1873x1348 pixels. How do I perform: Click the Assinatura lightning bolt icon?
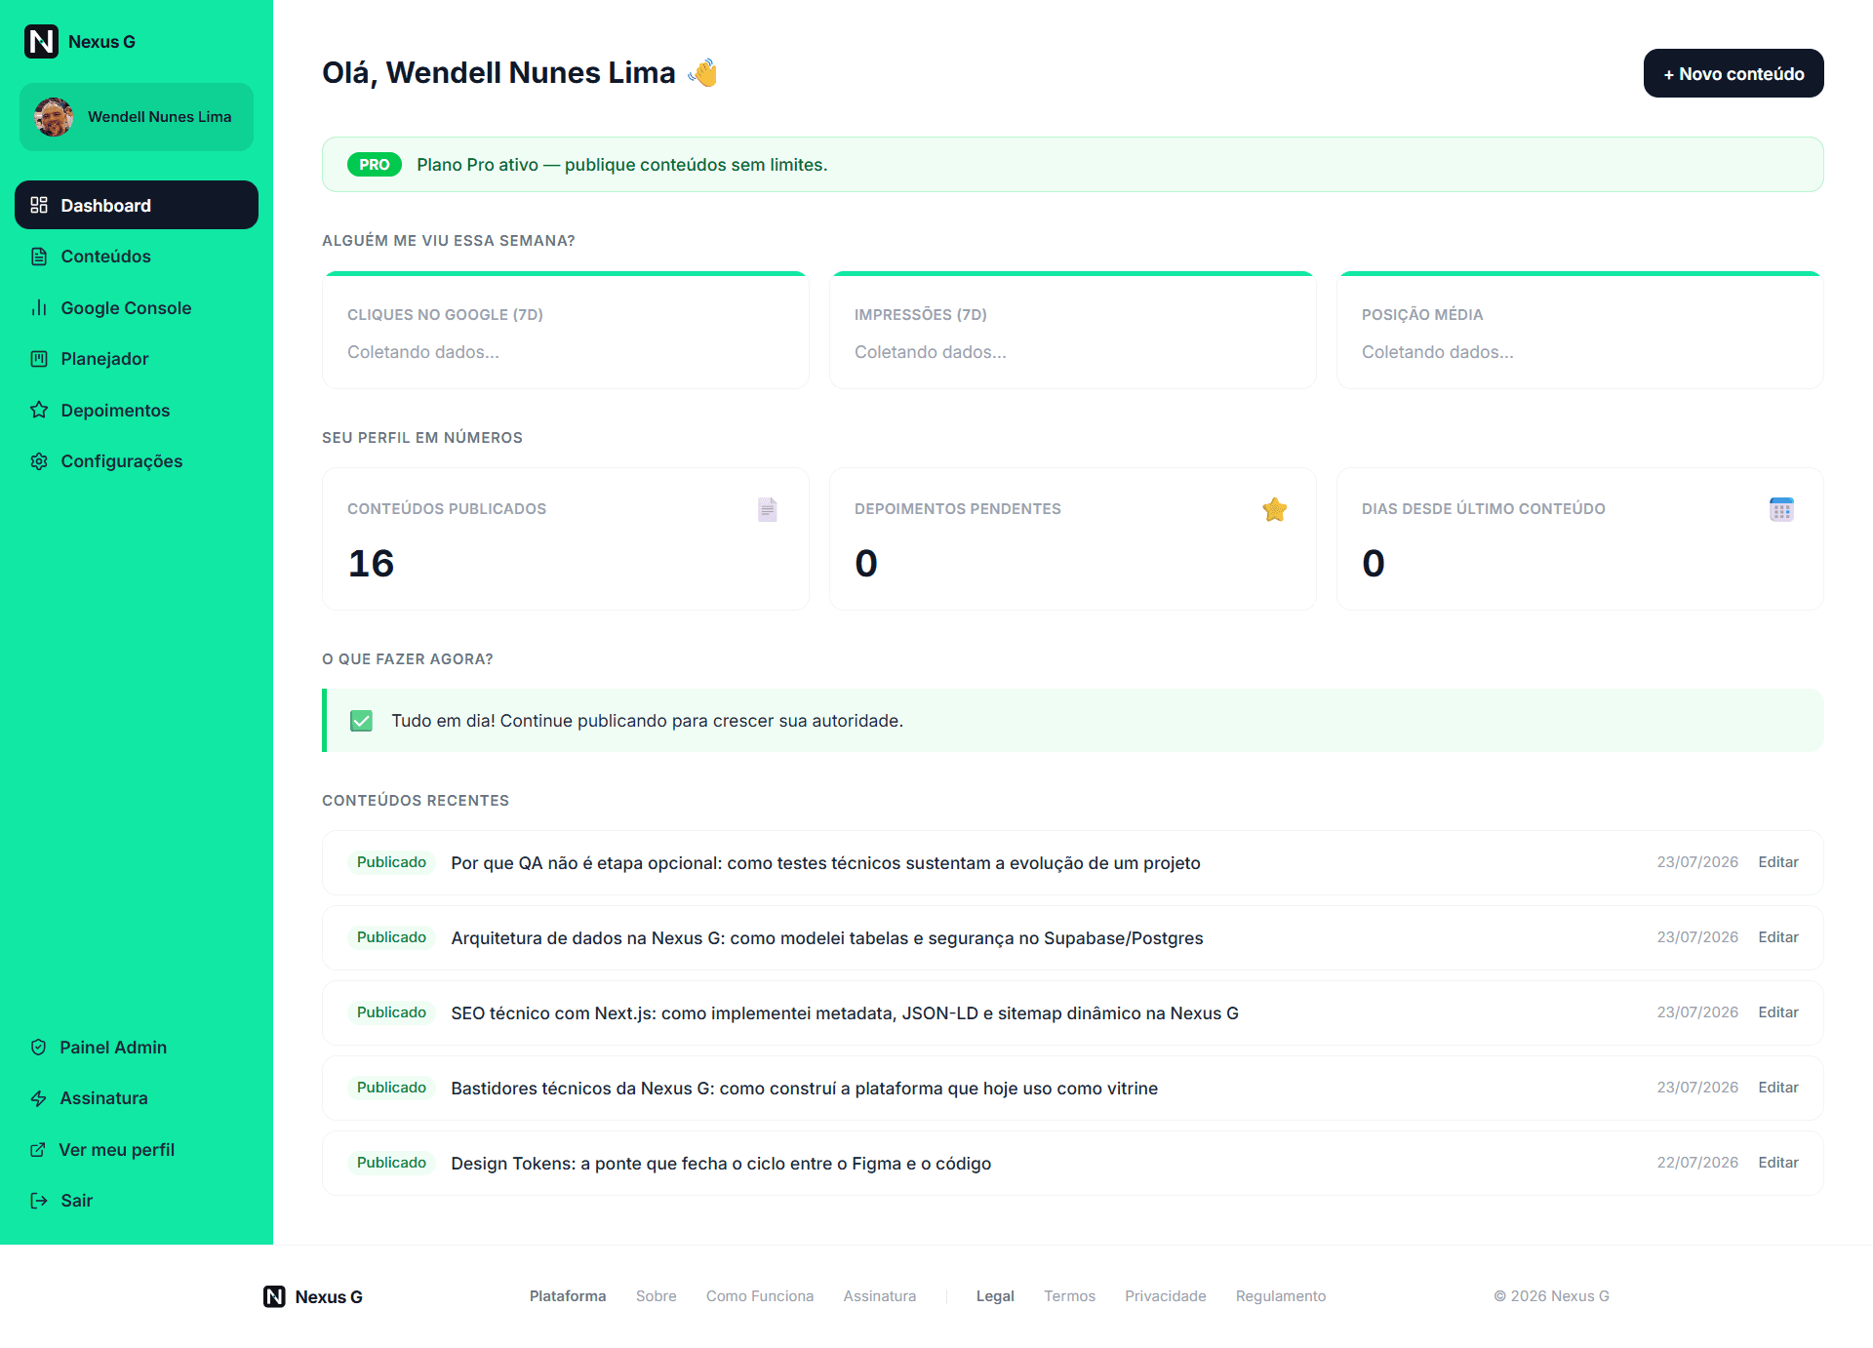point(39,1098)
